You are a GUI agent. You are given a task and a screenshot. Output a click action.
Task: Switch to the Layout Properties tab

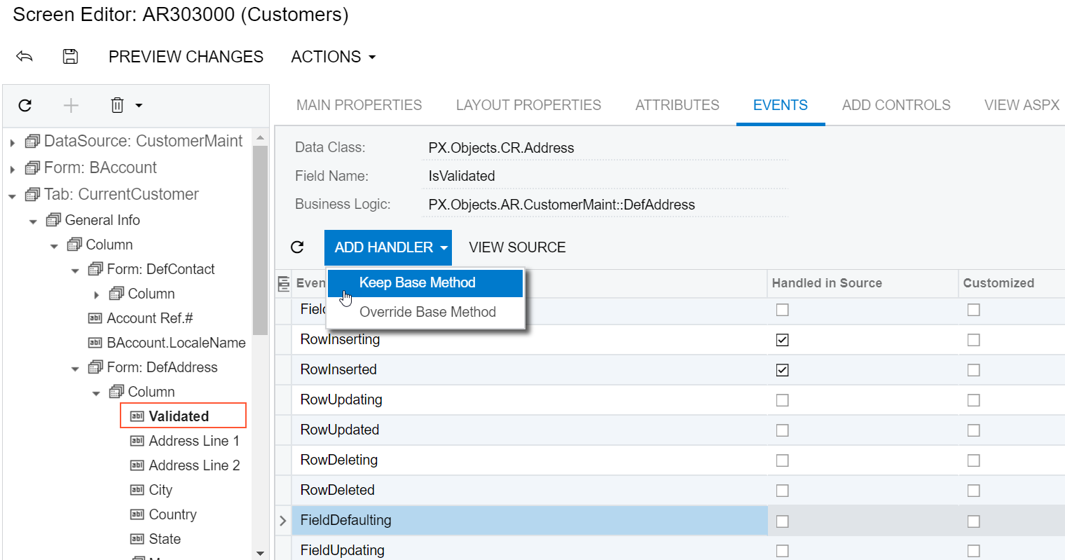click(528, 105)
